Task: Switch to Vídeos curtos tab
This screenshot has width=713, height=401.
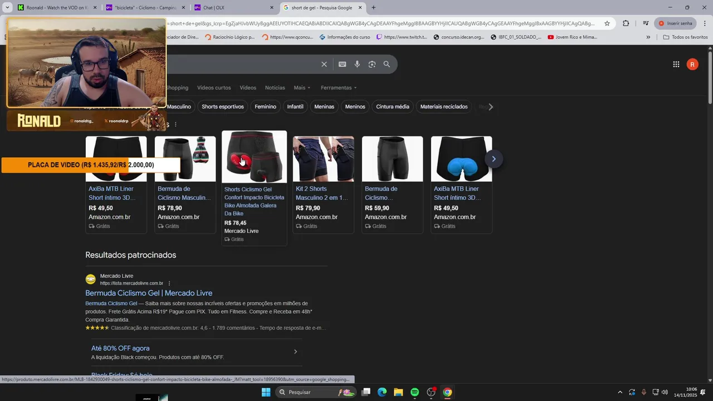Action: click(214, 87)
